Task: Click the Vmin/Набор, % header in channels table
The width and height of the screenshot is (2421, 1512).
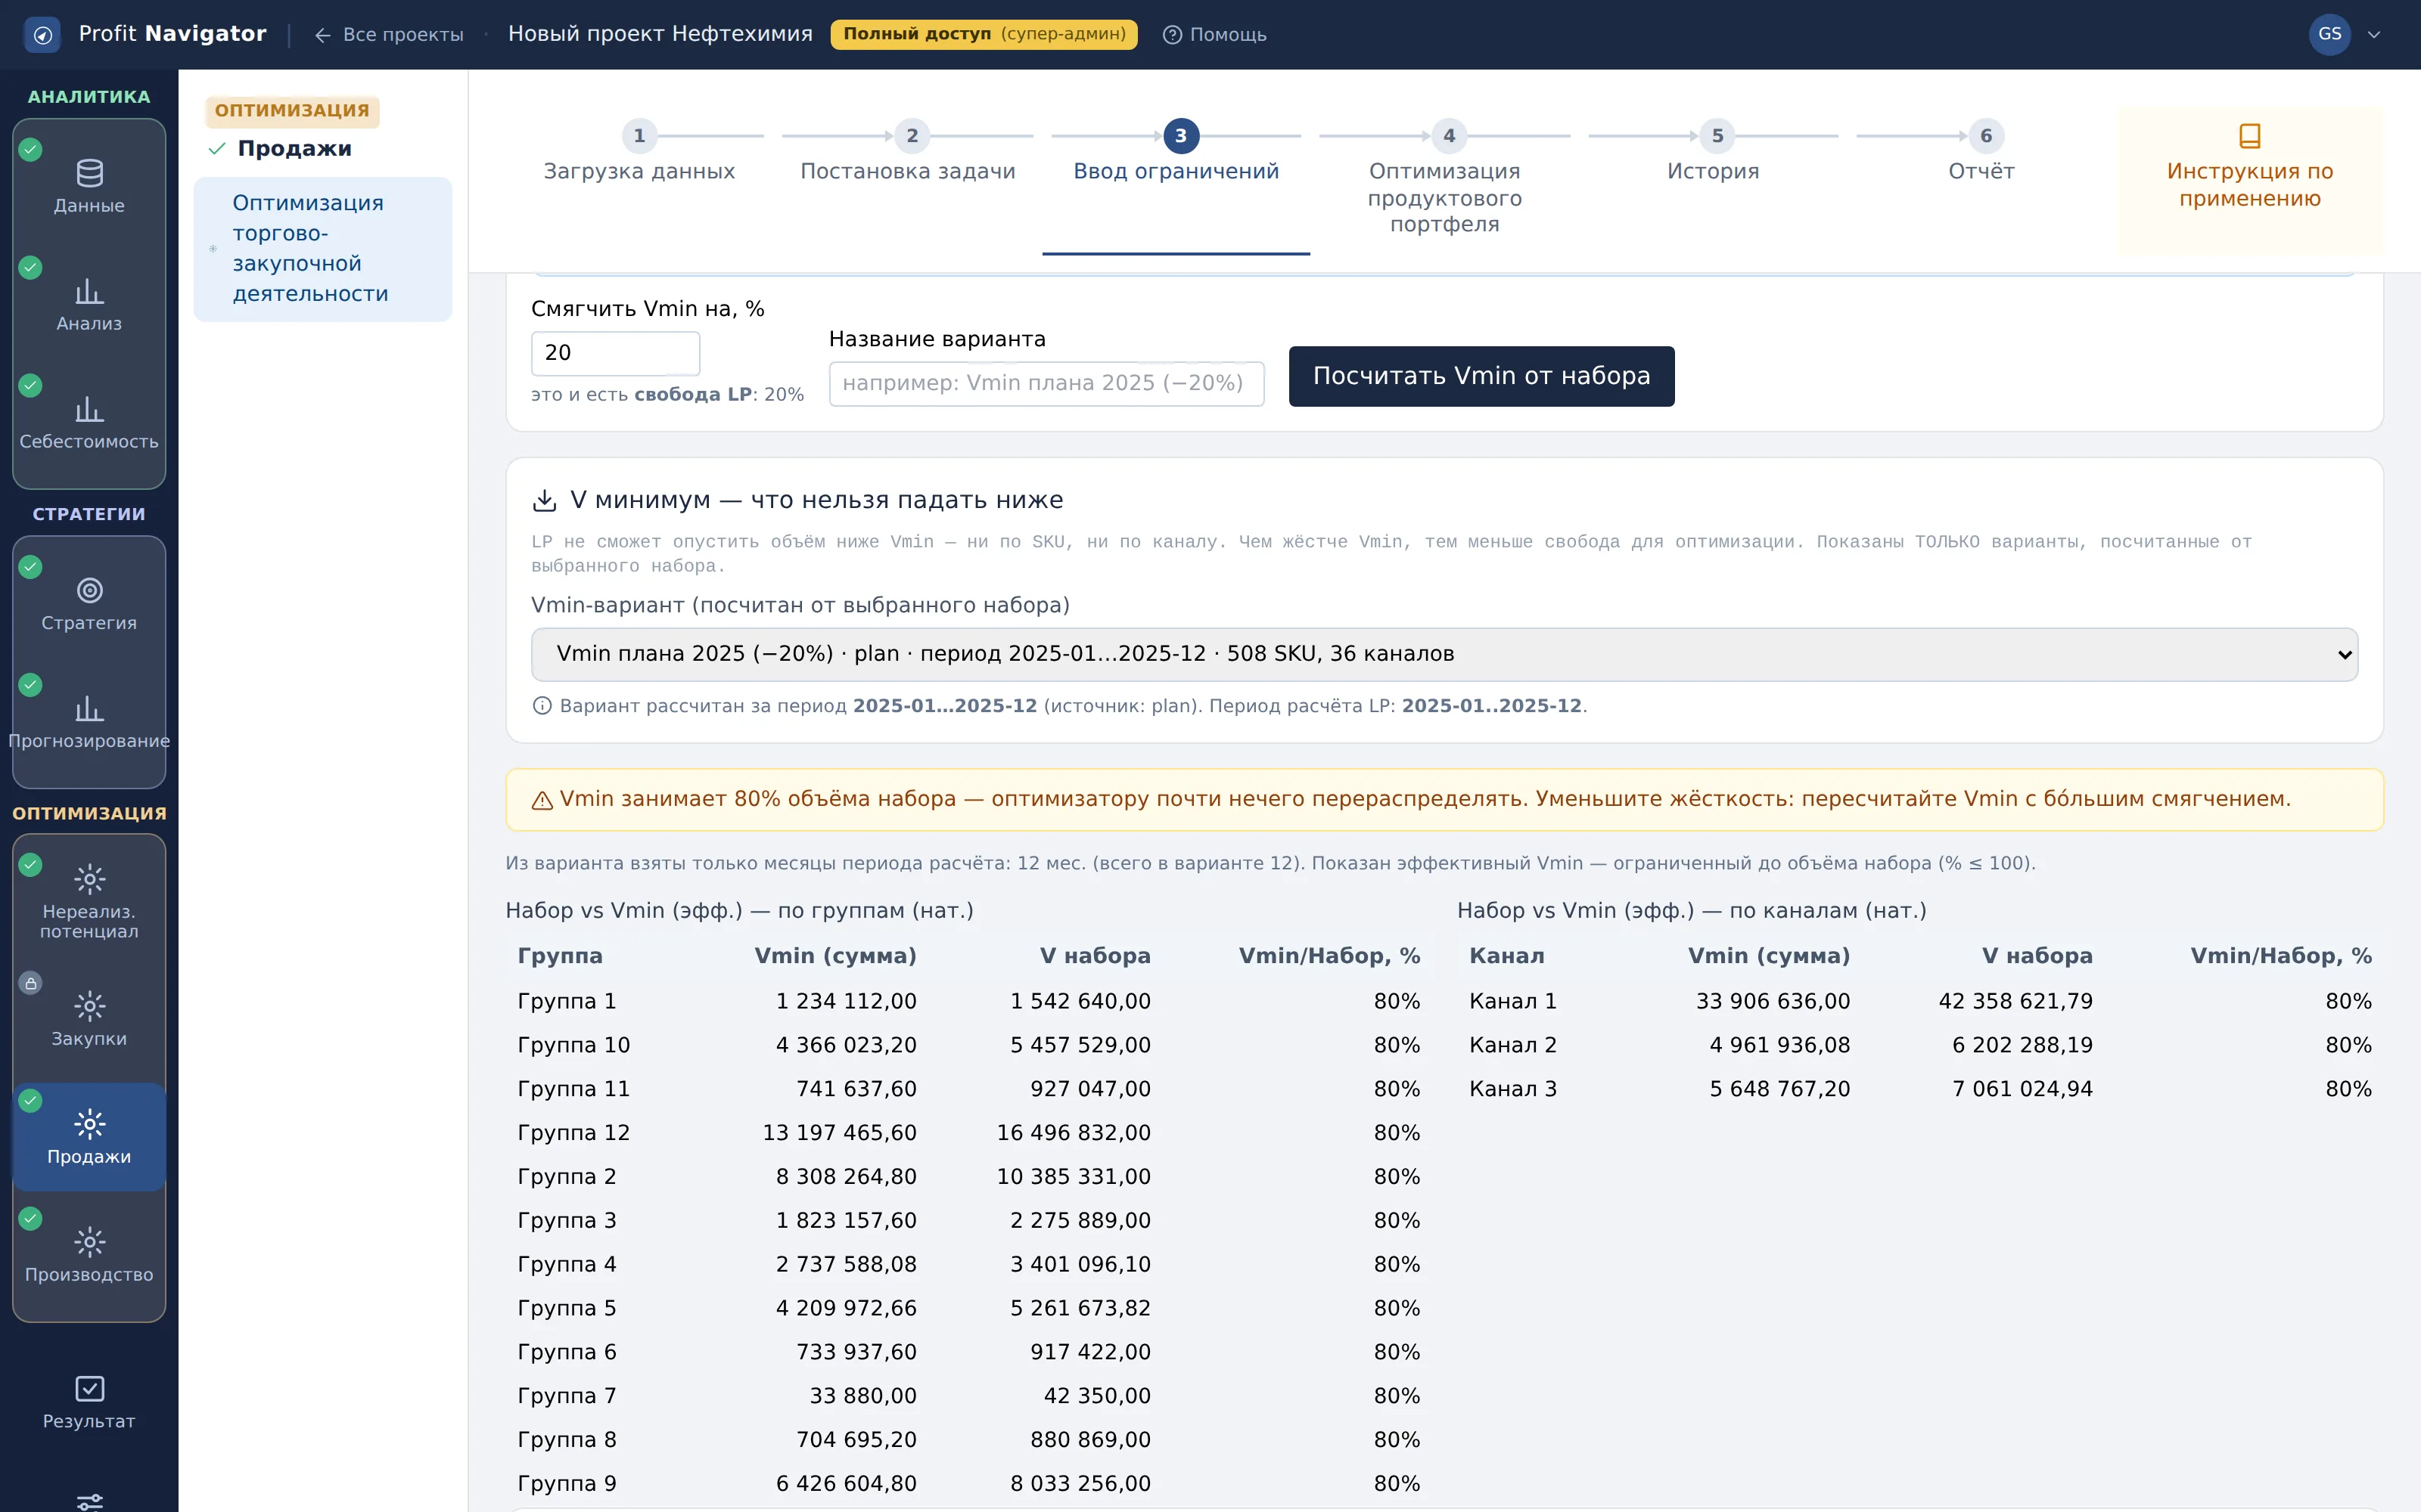Action: pyautogui.click(x=2281, y=956)
